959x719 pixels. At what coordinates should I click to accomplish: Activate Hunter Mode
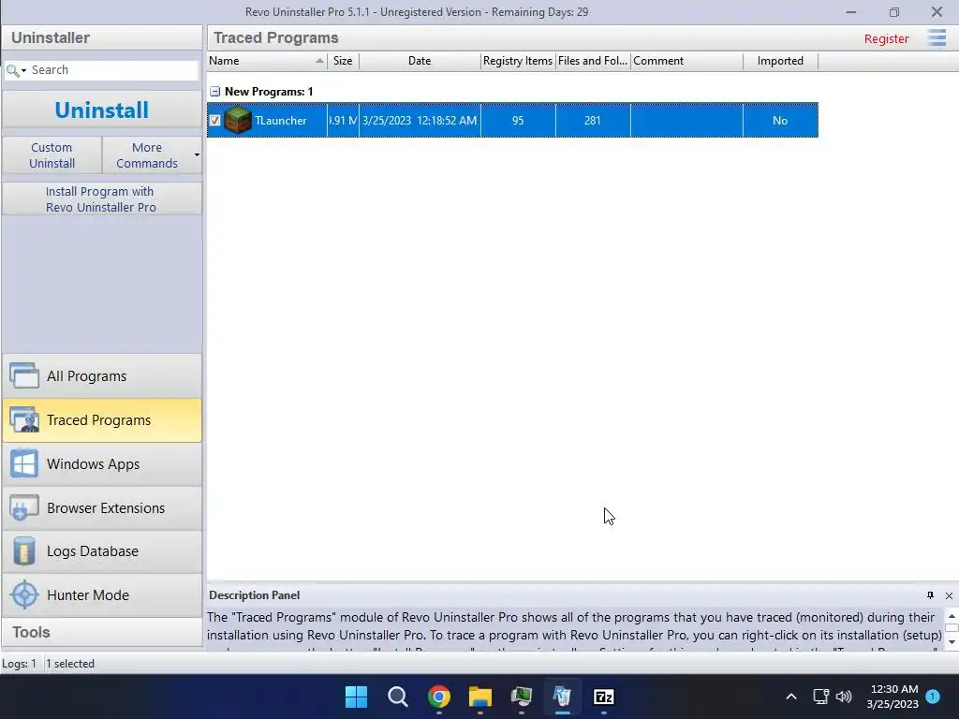(x=101, y=594)
